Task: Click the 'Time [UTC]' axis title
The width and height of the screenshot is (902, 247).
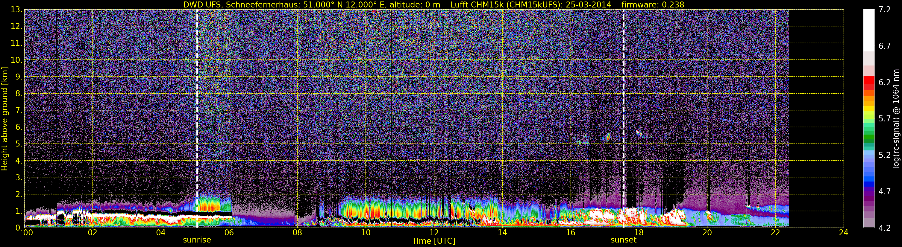Action: tap(434, 241)
